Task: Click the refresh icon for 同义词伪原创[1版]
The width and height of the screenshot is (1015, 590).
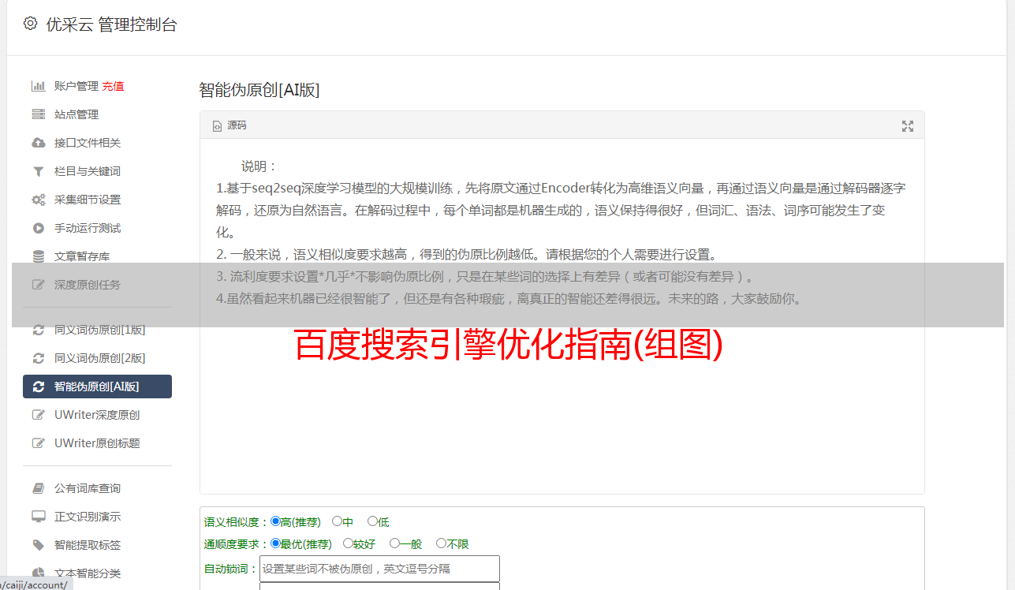Action: tap(38, 330)
